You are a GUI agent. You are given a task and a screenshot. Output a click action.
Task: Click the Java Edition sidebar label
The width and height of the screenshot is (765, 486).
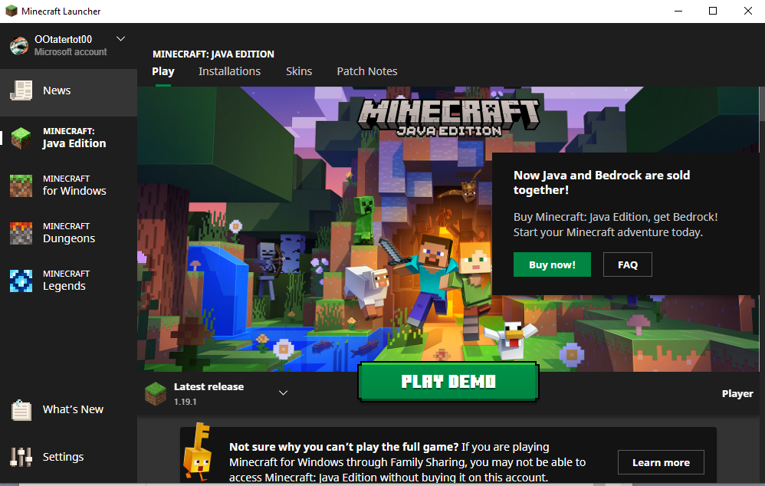tap(74, 138)
